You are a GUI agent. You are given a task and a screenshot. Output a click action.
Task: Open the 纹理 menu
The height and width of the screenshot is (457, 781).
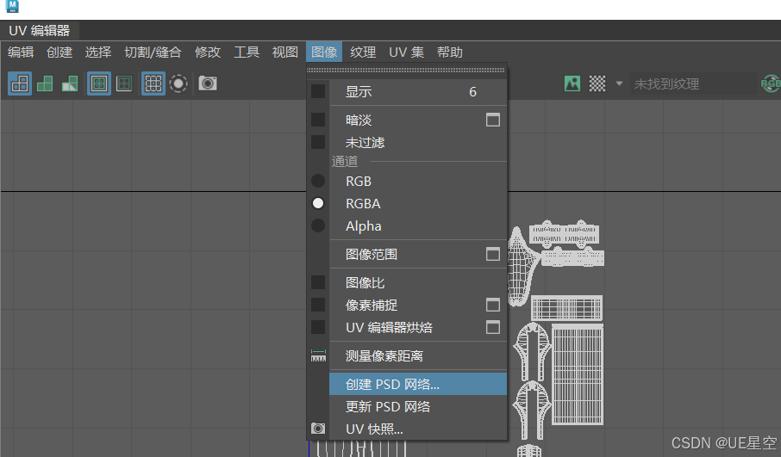[x=363, y=52]
